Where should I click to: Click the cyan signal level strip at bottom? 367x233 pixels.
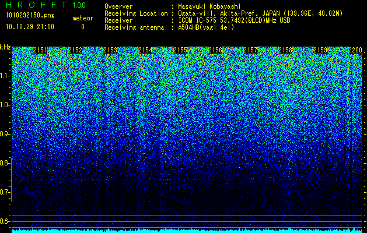187,231
